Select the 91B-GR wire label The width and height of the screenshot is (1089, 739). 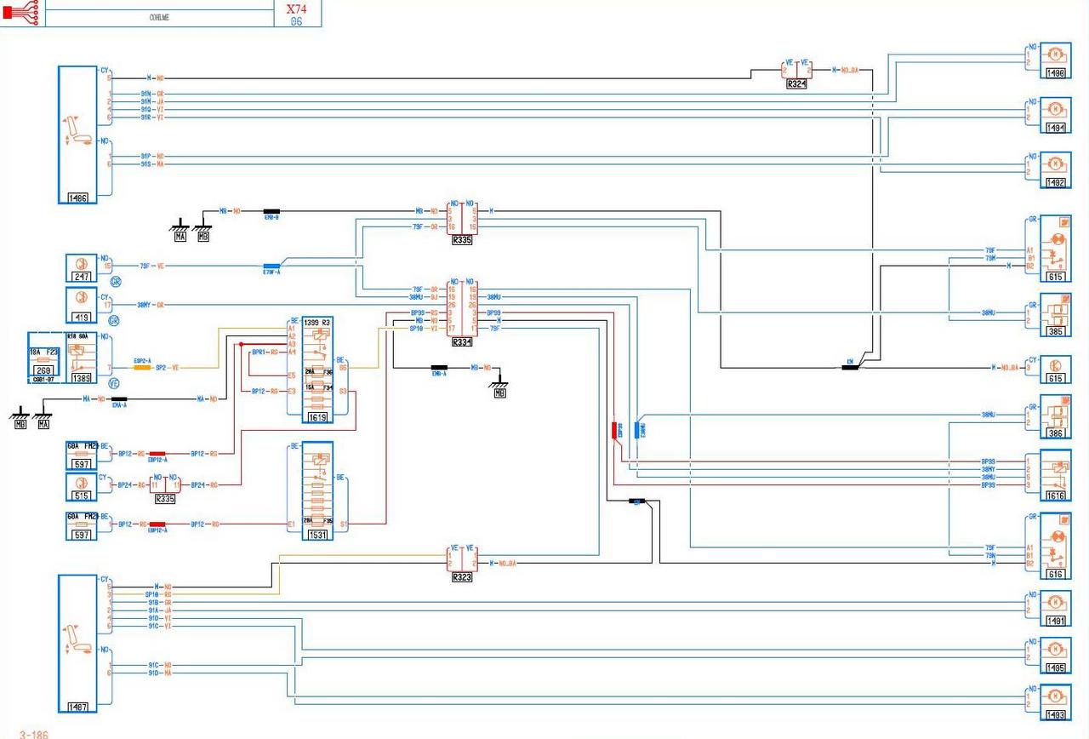click(x=160, y=602)
